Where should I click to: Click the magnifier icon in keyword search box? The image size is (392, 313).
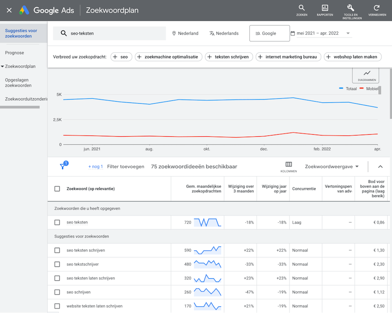[x=64, y=33]
